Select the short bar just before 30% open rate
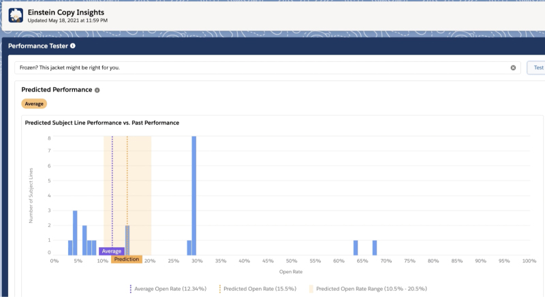Screen dimensions: 545x297 point(189,248)
